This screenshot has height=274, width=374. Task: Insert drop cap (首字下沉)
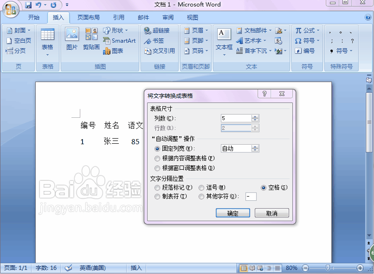254,51
